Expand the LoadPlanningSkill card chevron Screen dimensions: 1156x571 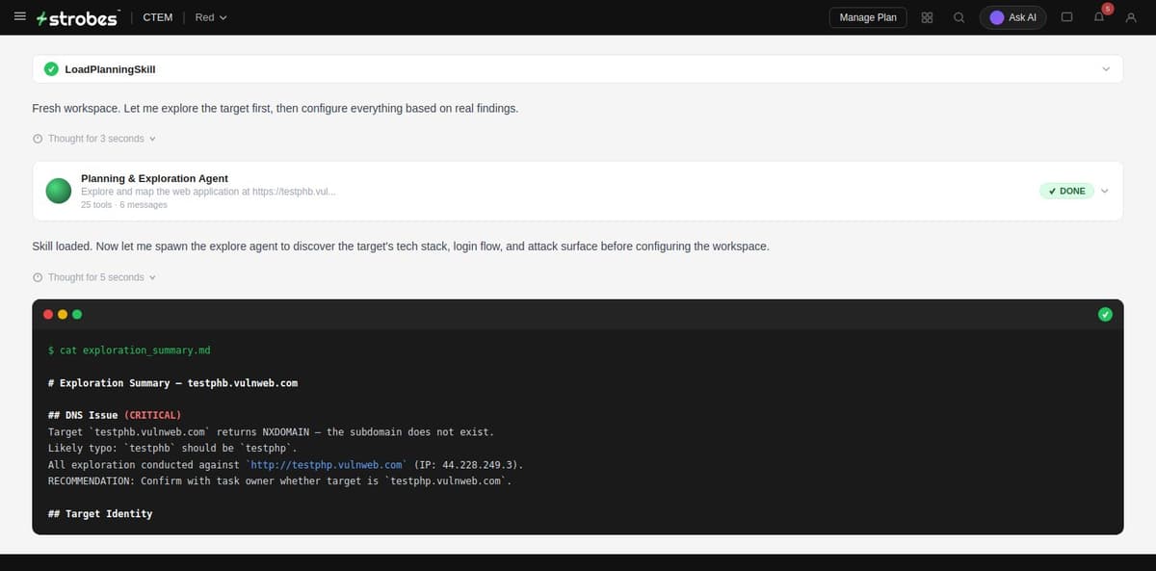click(1106, 69)
